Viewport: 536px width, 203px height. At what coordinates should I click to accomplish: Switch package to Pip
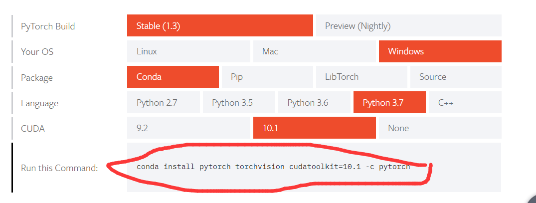click(x=267, y=77)
